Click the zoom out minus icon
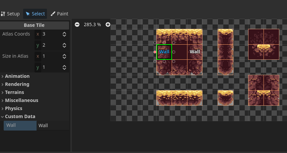Image resolution: width=287 pixels, height=153 pixels. [77, 24]
